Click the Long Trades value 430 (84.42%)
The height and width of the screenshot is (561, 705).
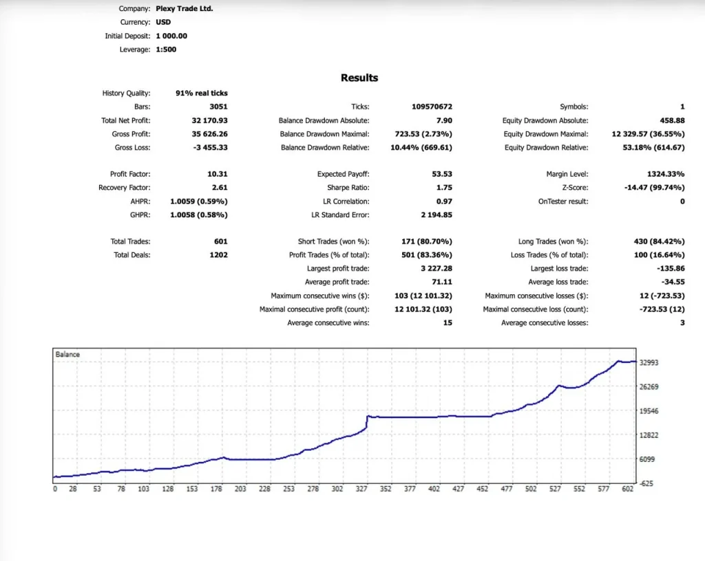click(x=659, y=241)
